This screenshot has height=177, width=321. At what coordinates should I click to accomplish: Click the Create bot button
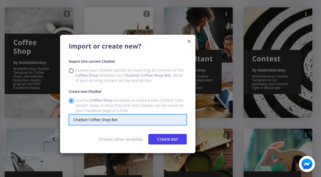click(167, 139)
